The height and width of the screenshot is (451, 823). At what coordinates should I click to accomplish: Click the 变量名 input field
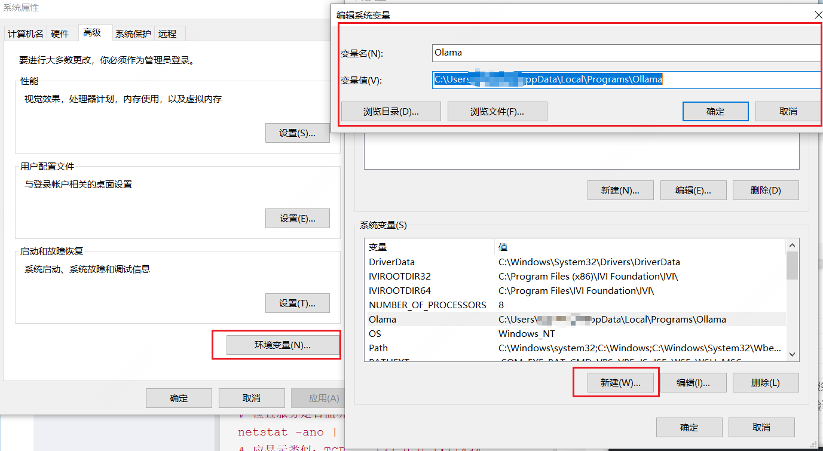tap(626, 53)
